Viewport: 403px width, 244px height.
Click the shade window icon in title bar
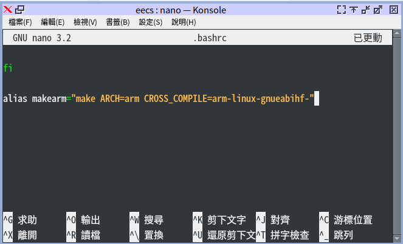[365, 9]
